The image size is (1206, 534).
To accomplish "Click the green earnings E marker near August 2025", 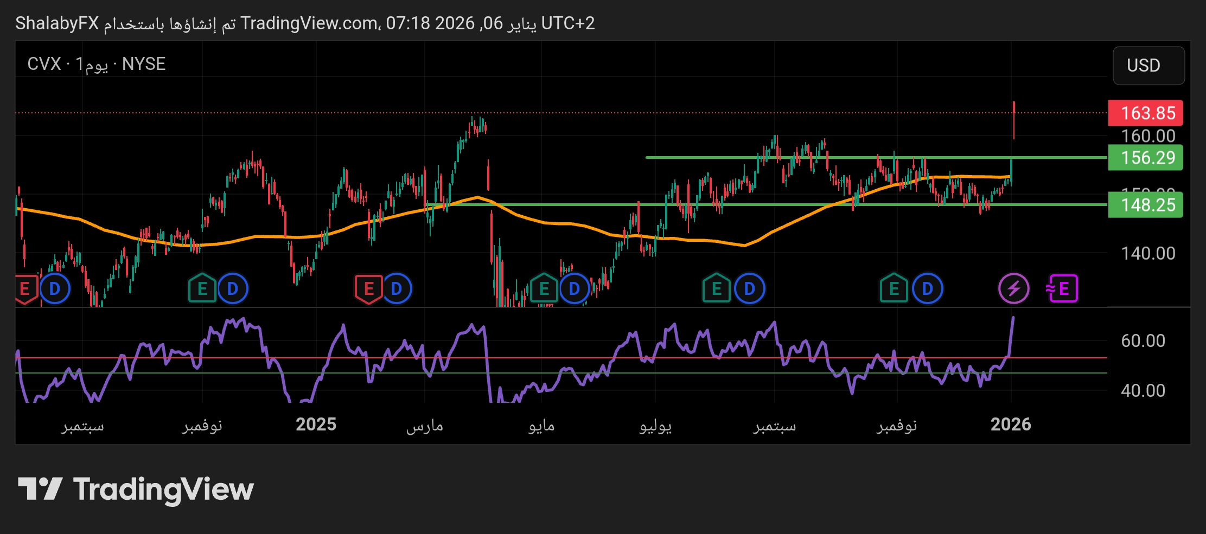I will [x=716, y=288].
